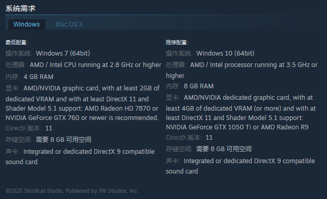Click recommended DirectX 版本 11 line
327x199 pixels.
[x=189, y=138]
